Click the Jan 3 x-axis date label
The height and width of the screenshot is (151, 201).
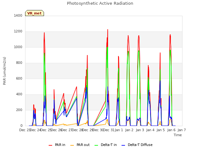[x=140, y=130]
